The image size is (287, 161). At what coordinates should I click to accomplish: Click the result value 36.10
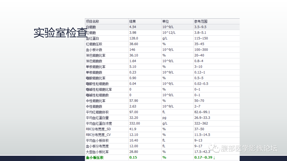pyautogui.click(x=134, y=55)
